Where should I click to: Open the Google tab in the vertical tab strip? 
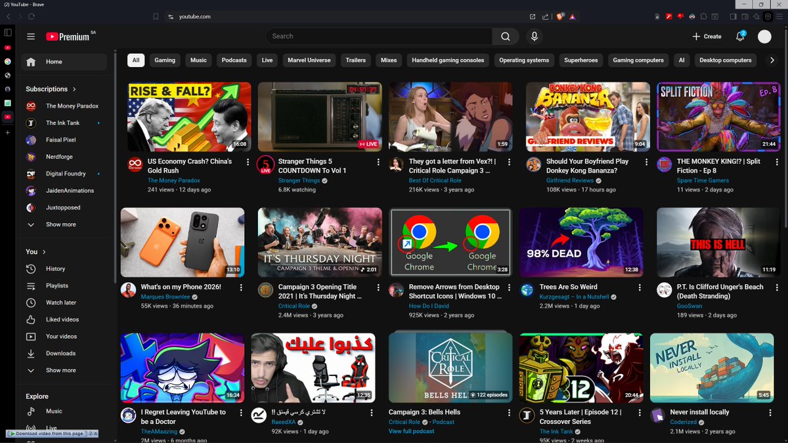coord(8,61)
